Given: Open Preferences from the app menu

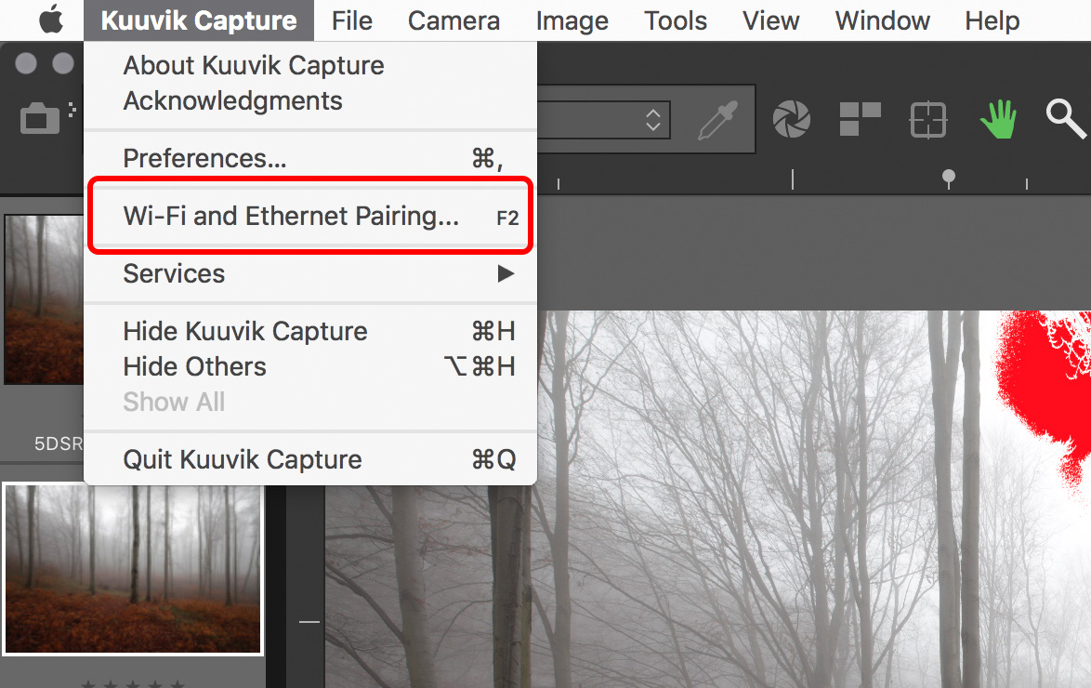Looking at the screenshot, I should tap(310, 159).
